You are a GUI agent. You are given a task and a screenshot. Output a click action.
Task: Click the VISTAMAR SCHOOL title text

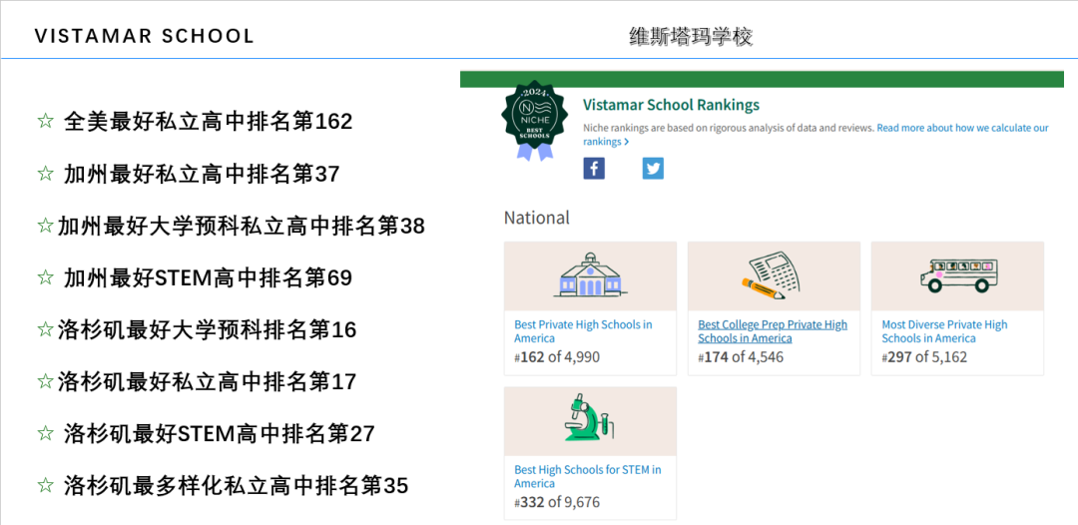145,36
